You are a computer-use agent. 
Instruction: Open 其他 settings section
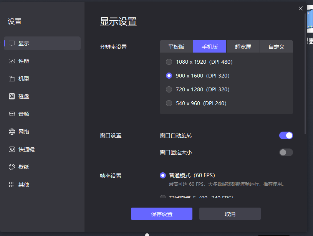tap(42, 185)
